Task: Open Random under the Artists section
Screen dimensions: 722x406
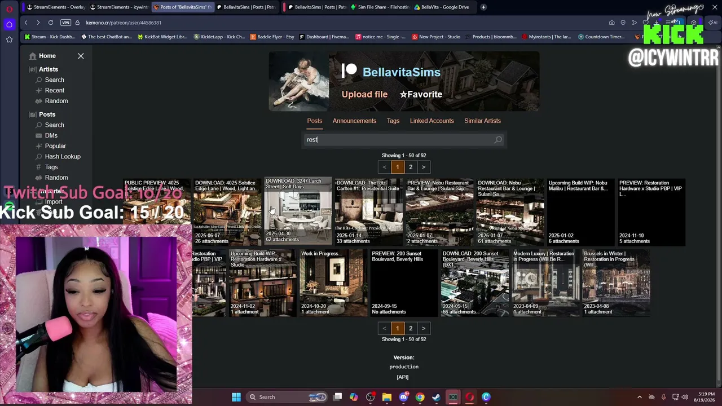Action: 56,101
